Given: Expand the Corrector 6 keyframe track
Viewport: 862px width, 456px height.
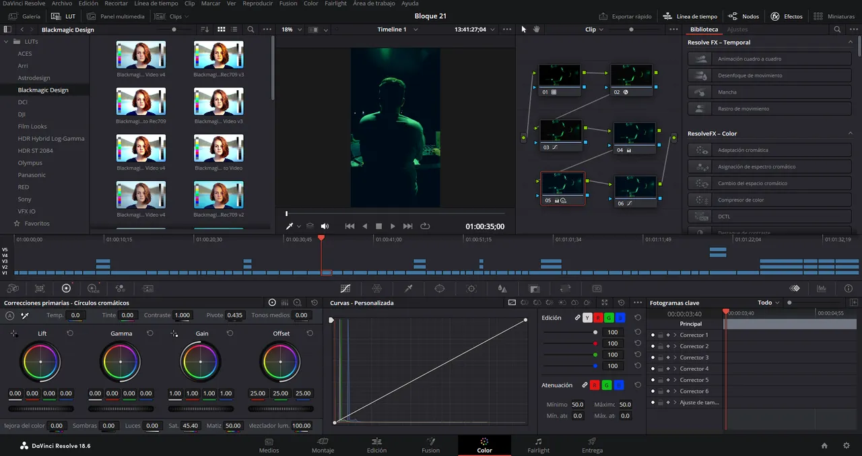Looking at the screenshot, I should (675, 391).
